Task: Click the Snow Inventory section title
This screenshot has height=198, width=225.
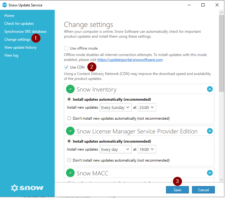Action: pyautogui.click(x=97, y=89)
